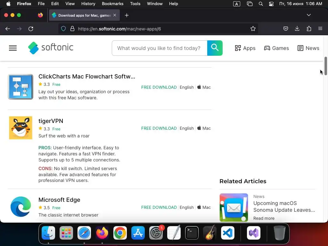Open the Window menu
The image size is (328, 246).
click(x=155, y=4)
